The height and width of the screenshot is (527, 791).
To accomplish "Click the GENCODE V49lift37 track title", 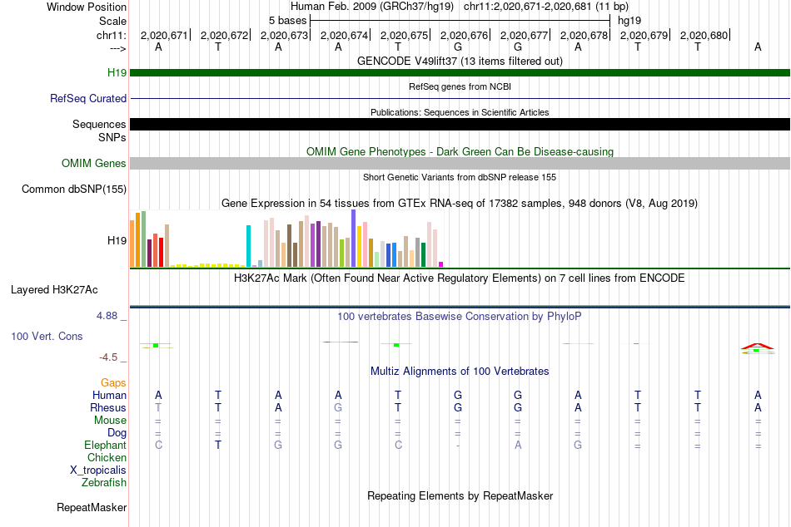I will (x=460, y=61).
